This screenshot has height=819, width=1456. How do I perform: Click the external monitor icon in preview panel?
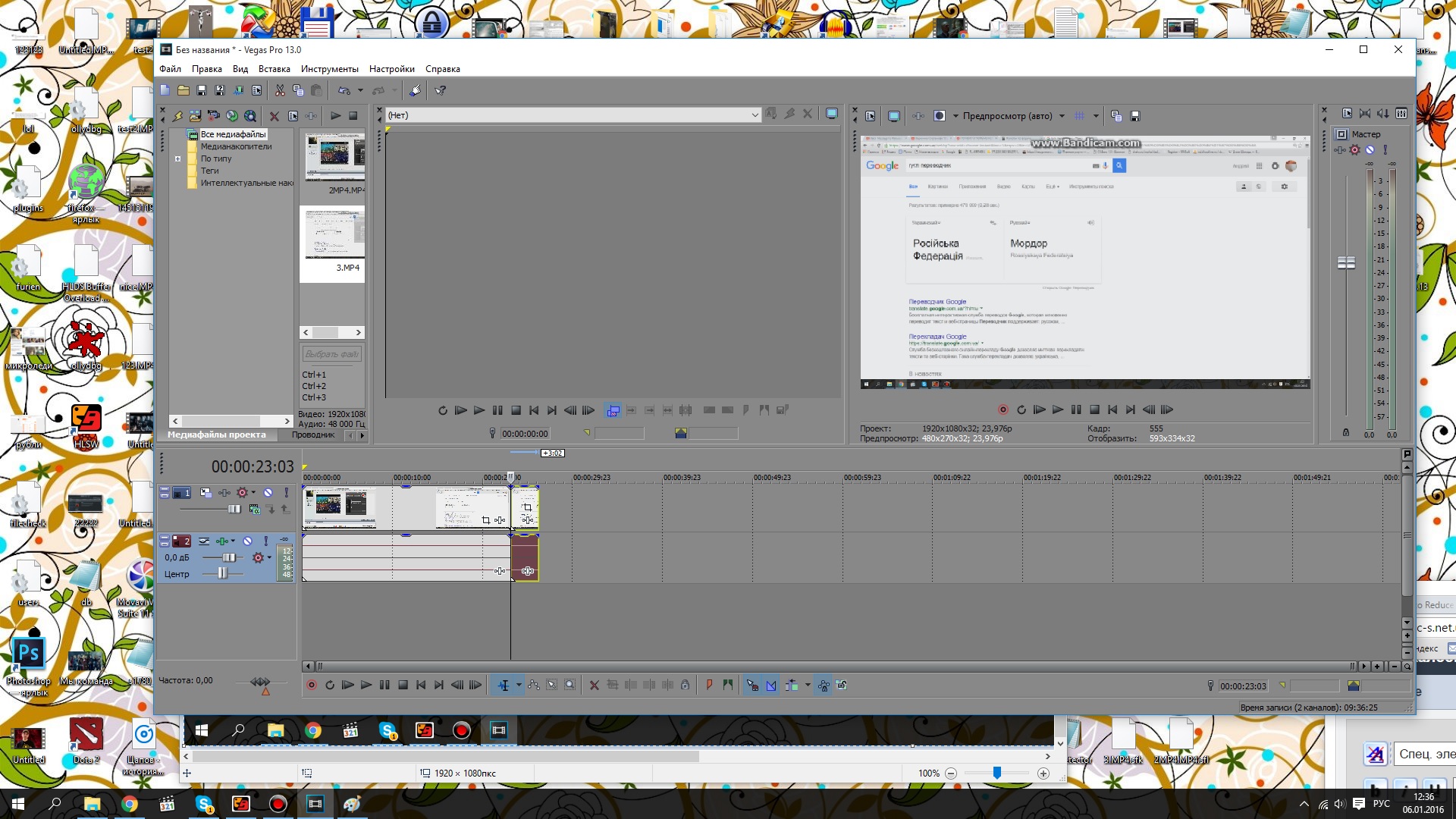pyautogui.click(x=894, y=116)
